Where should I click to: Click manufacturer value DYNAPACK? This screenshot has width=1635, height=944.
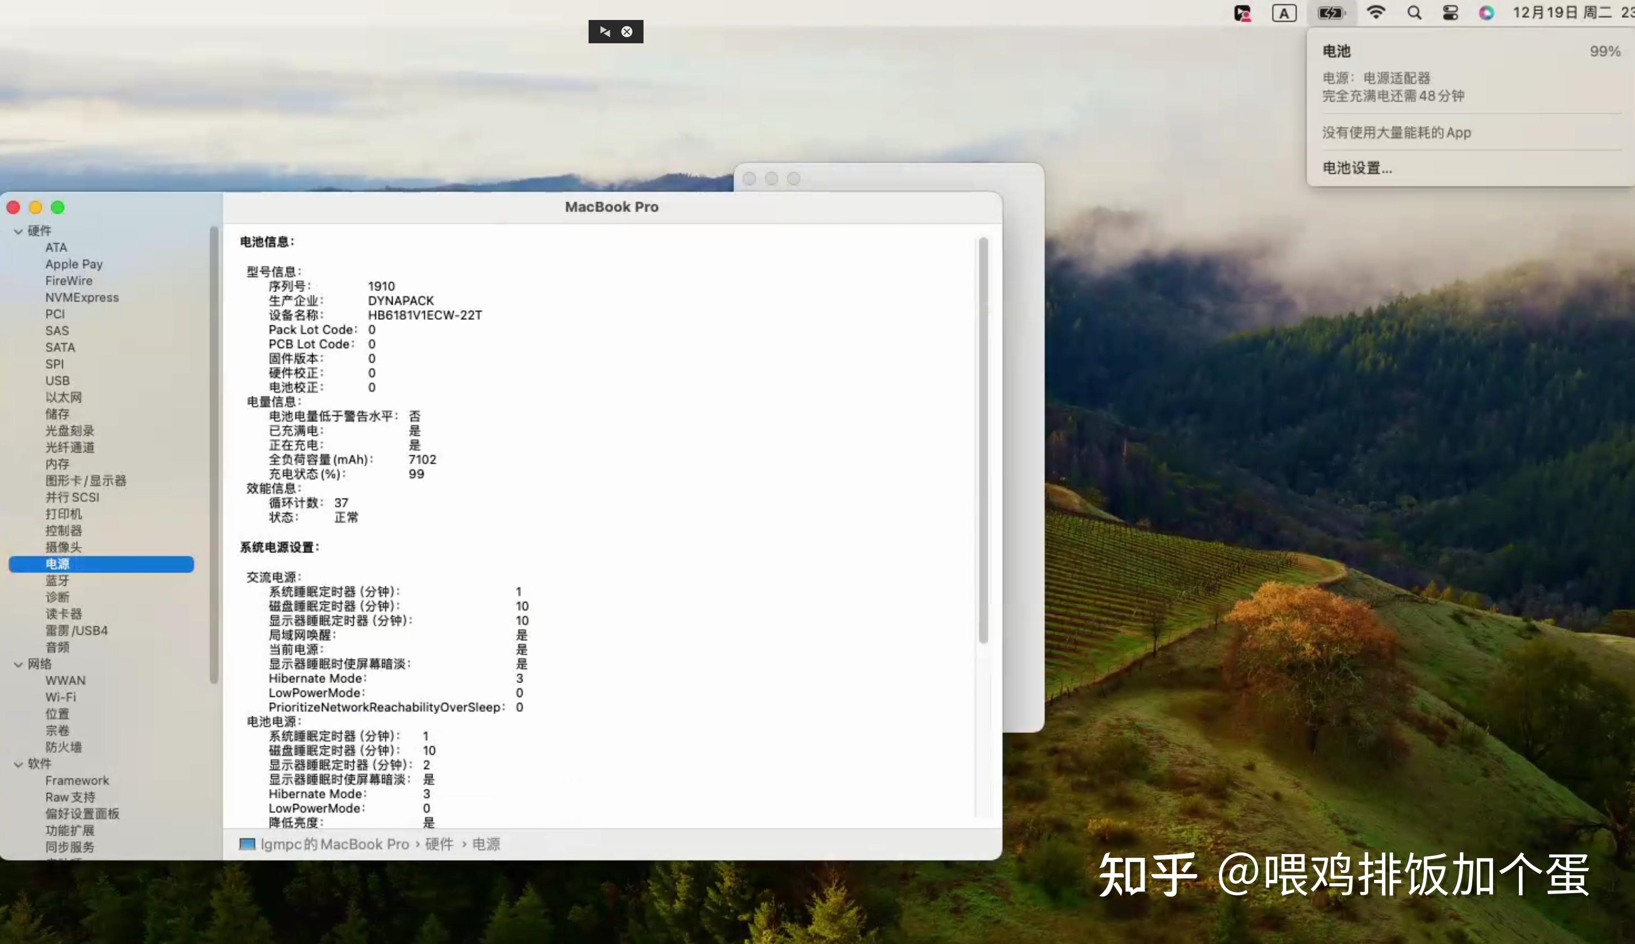pyautogui.click(x=401, y=300)
